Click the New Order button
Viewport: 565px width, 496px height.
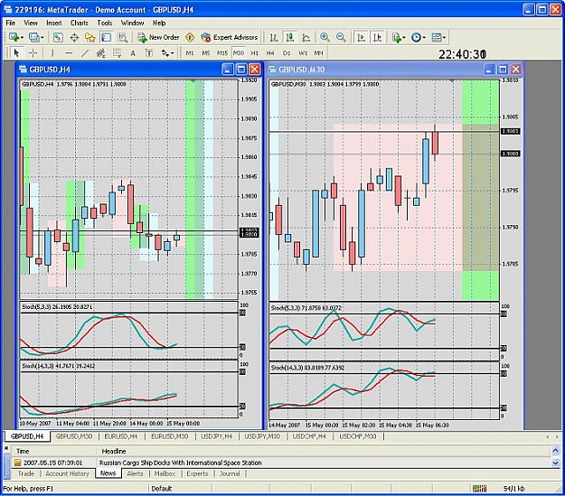[x=158, y=37]
